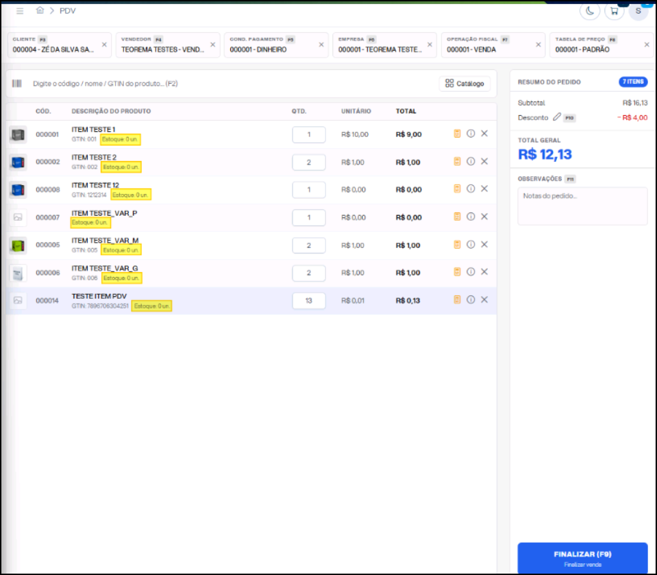Toggle dark mode moon icon
This screenshot has height=575, width=657.
(590, 11)
